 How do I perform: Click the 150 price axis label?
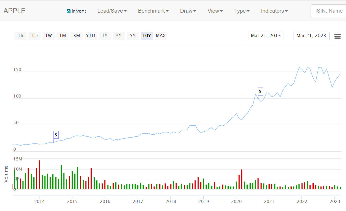pos(17,70)
